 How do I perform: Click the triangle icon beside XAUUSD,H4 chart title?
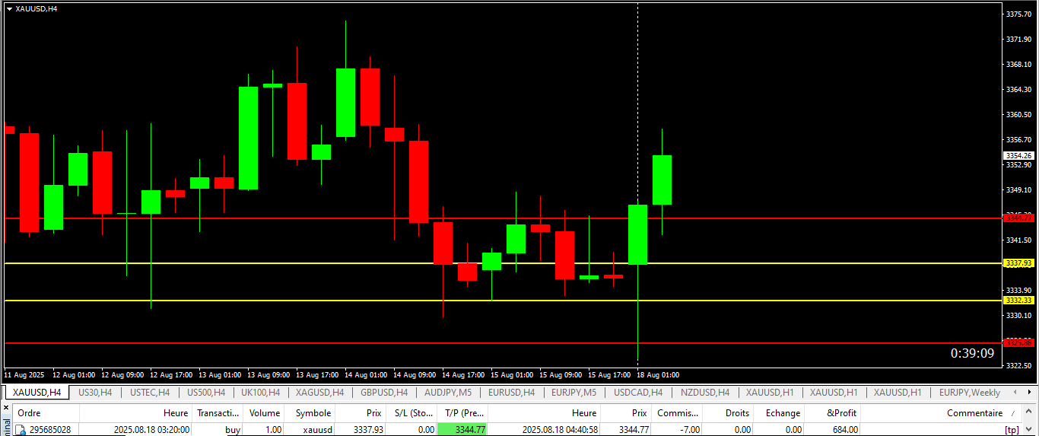coord(9,8)
